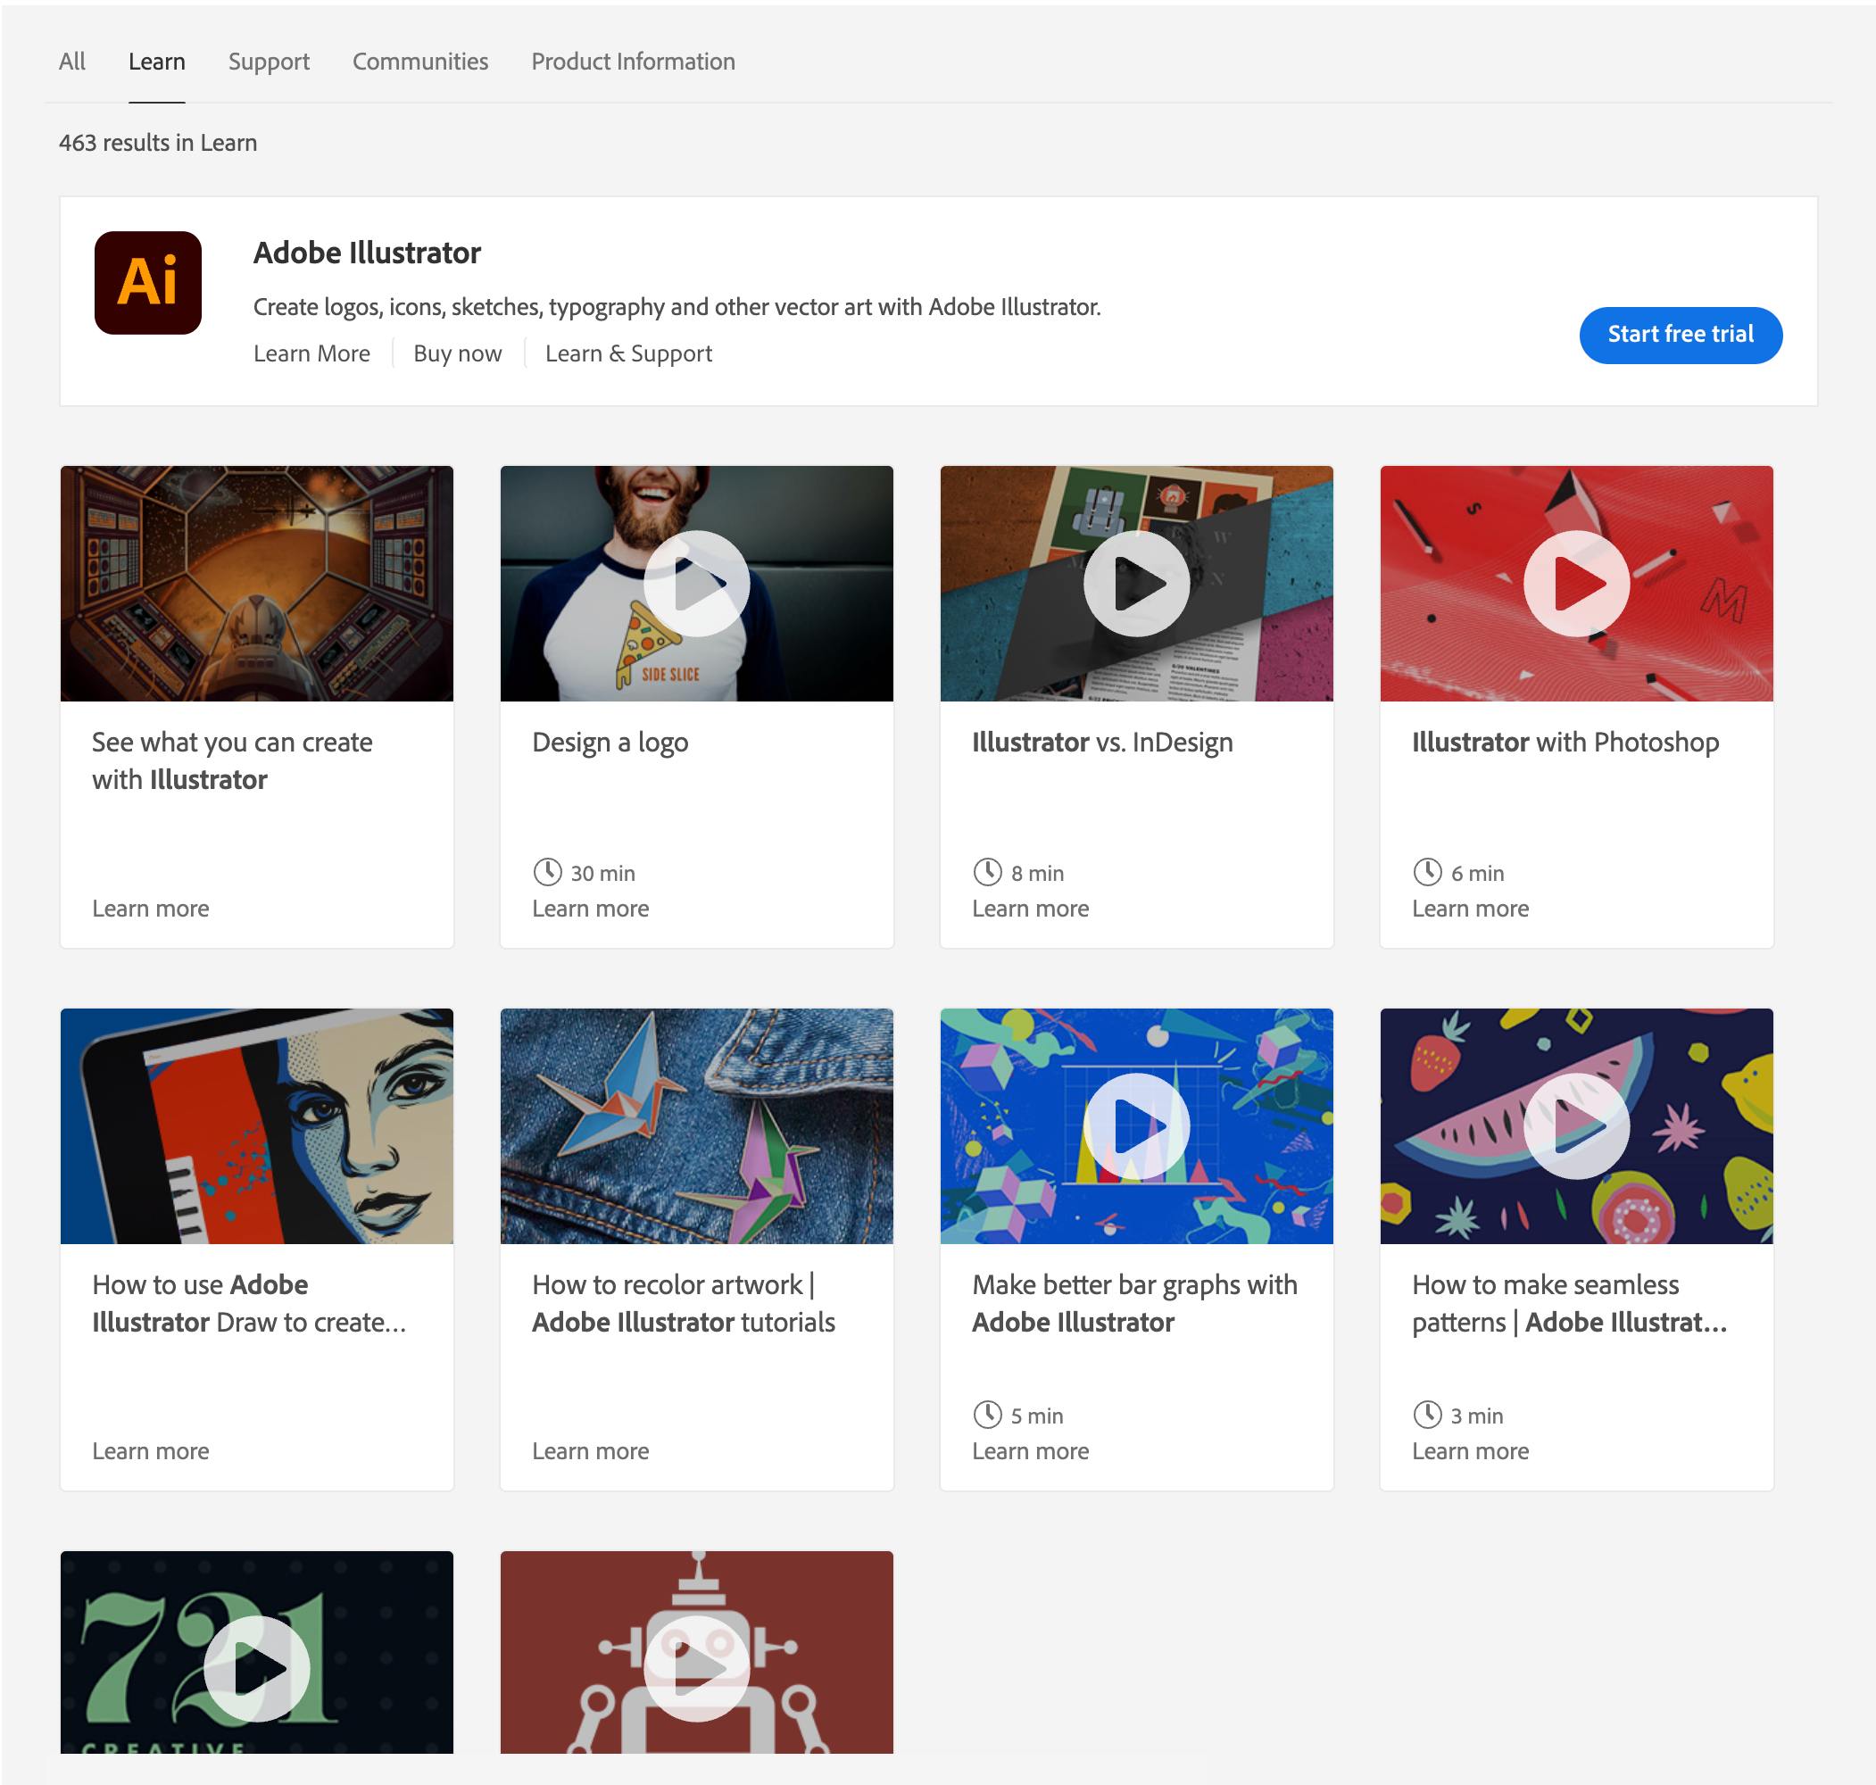Play the bar graphs tutorial video
This screenshot has height=1785, width=1876.
tap(1136, 1125)
